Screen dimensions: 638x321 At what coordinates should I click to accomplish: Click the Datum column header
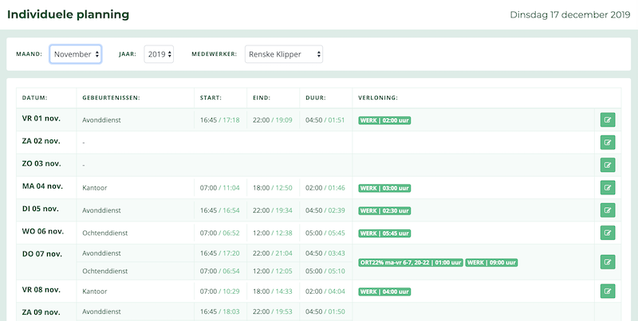[x=35, y=98]
